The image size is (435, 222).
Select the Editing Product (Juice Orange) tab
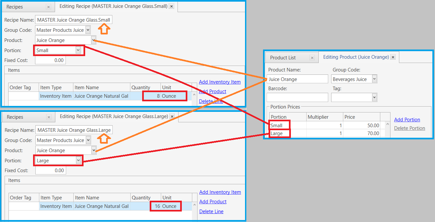356,57
